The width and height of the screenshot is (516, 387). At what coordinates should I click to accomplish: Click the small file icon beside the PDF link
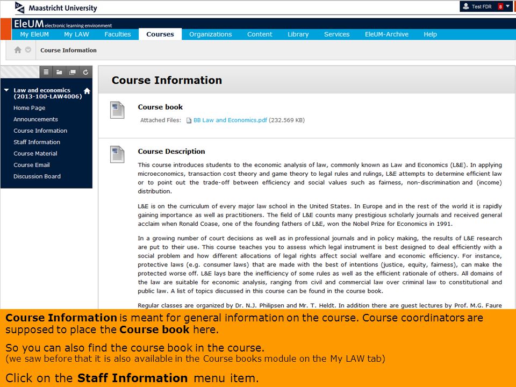[189, 120]
